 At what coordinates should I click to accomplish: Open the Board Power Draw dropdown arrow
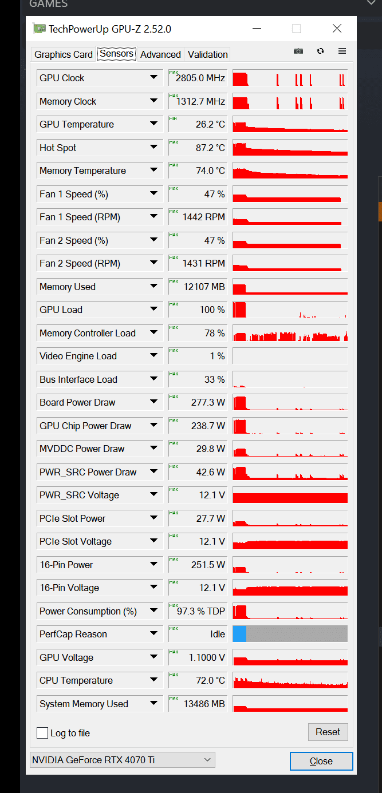(153, 402)
